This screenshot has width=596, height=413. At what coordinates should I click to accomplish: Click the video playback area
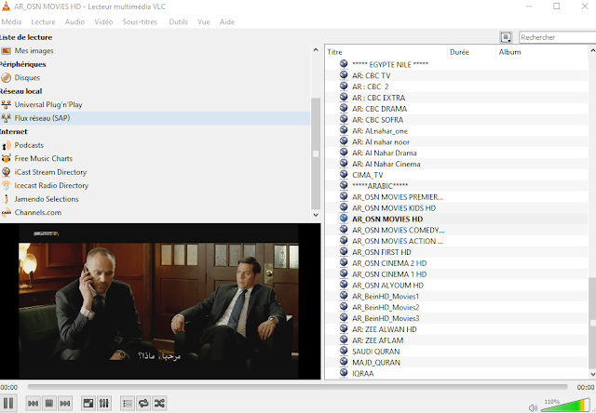click(160, 301)
